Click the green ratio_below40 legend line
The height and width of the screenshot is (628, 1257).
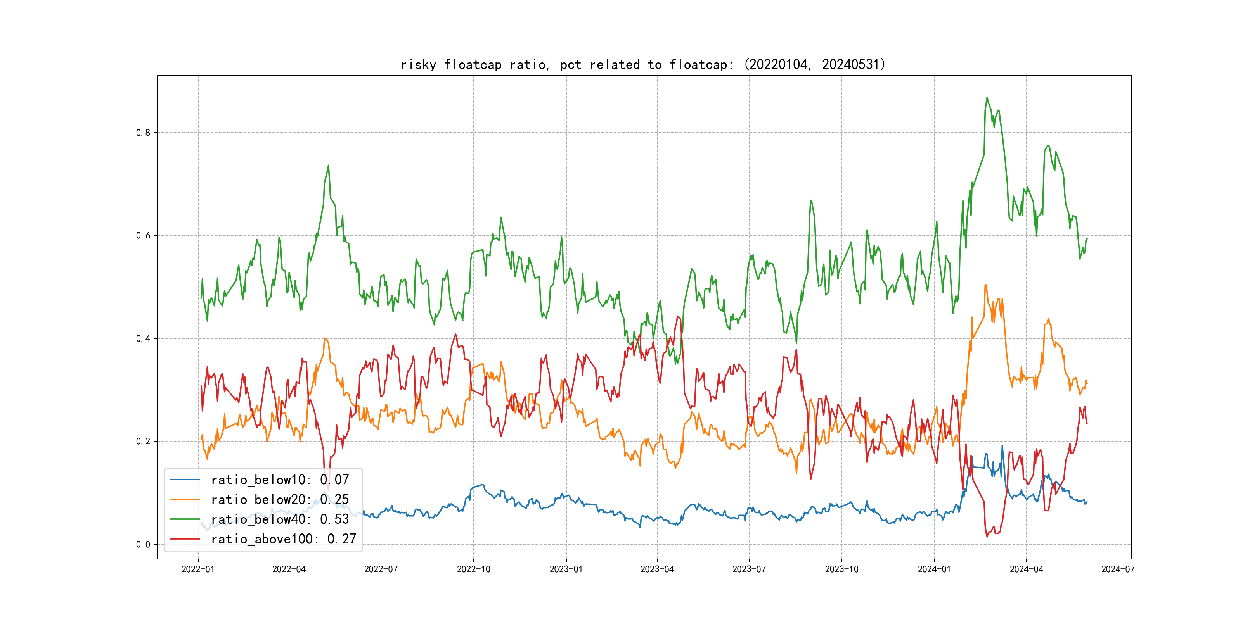[184, 519]
